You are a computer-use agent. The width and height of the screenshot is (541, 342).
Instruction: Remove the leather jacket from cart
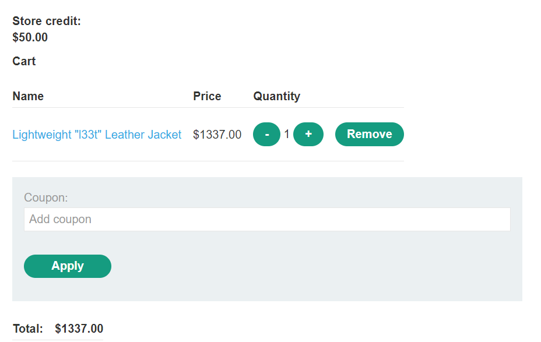pos(369,135)
